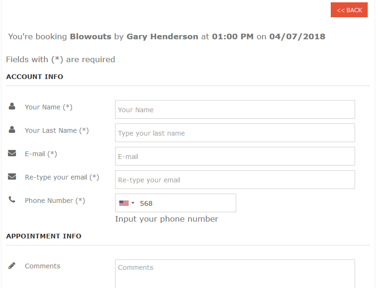378x288 pixels.
Task: Click the ACCOUNT INFO section heading
Action: [x=35, y=77]
